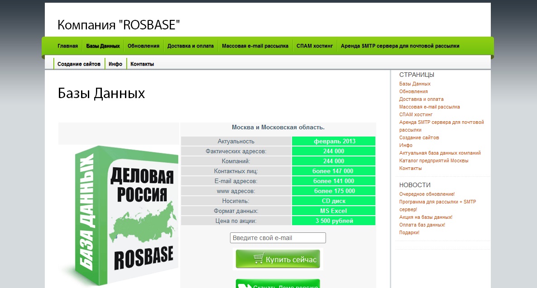Click the февраль 2013 table cell
The image size is (537, 288).
point(334,141)
